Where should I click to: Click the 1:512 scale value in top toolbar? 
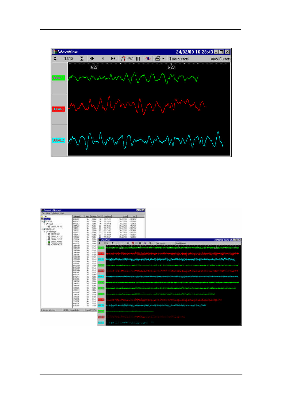pyautogui.click(x=69, y=59)
